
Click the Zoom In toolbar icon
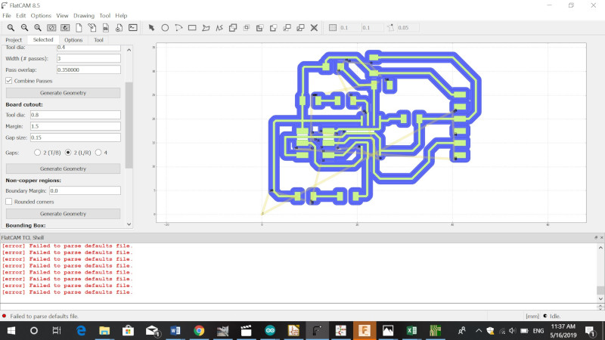[x=38, y=28]
